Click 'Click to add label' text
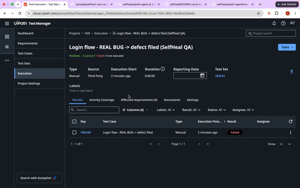This screenshot has height=188, width=300. [81, 91]
